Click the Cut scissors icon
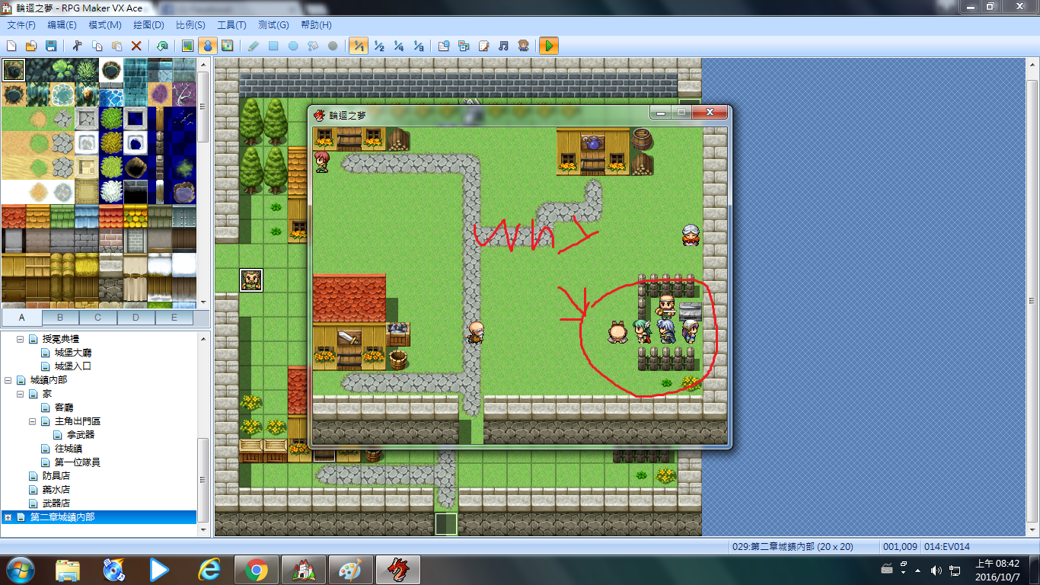 point(77,46)
